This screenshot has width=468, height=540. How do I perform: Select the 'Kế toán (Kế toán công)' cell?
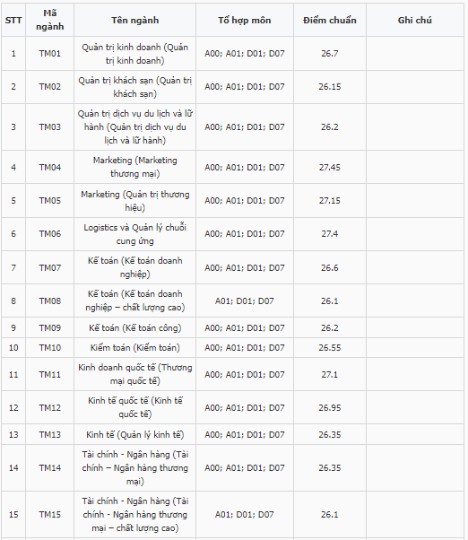(x=134, y=327)
